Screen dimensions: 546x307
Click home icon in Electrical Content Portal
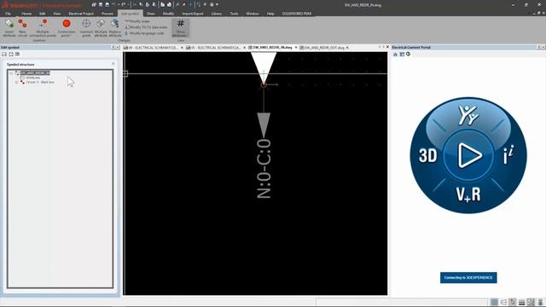(395, 55)
